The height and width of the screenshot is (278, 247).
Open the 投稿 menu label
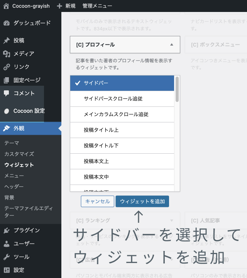point(19,41)
